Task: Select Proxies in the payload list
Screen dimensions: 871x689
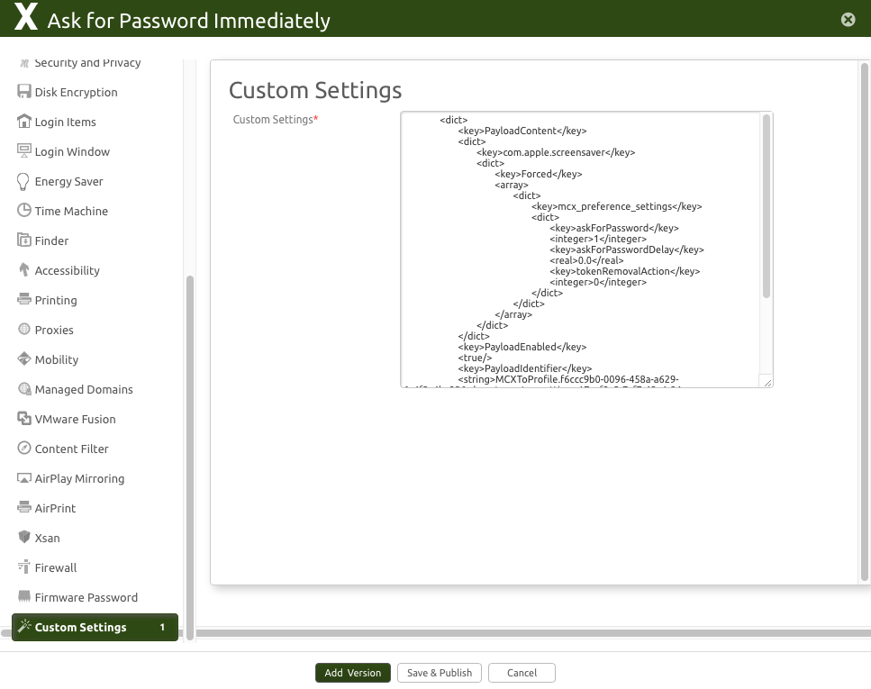Action: [54, 330]
